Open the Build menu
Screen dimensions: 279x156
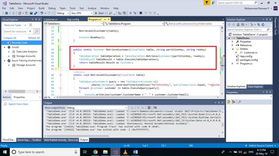(x=42, y=8)
